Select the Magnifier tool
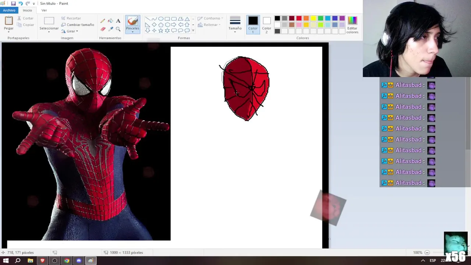 click(118, 29)
